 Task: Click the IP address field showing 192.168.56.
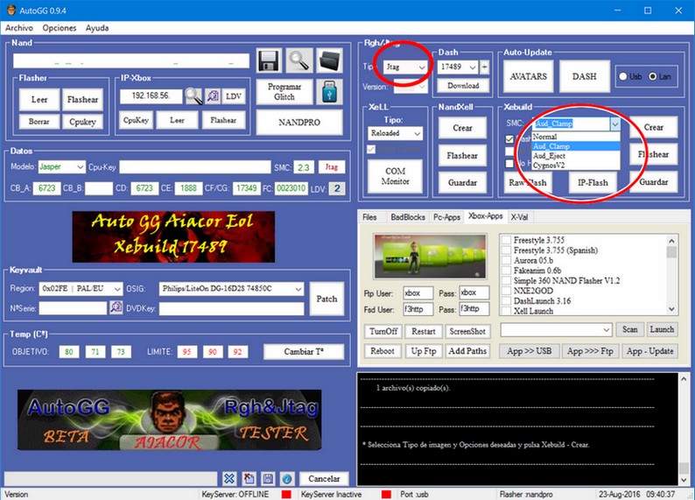(151, 95)
